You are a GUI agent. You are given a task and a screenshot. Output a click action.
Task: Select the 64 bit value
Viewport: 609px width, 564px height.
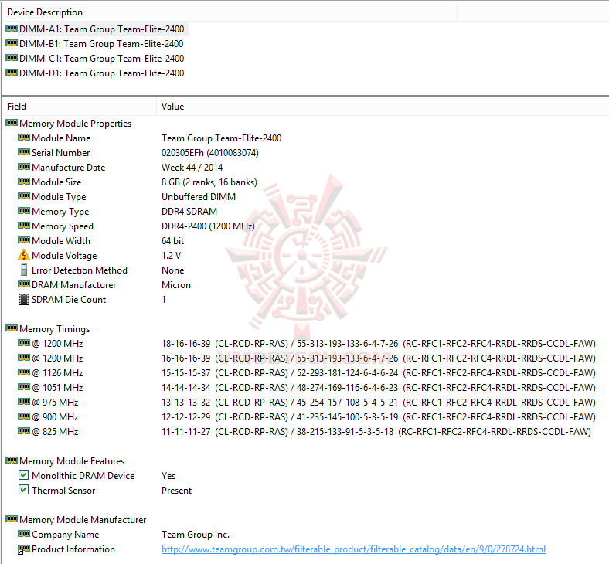point(172,241)
